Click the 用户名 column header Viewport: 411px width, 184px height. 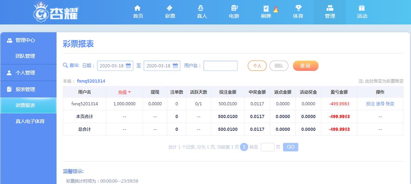(x=85, y=92)
